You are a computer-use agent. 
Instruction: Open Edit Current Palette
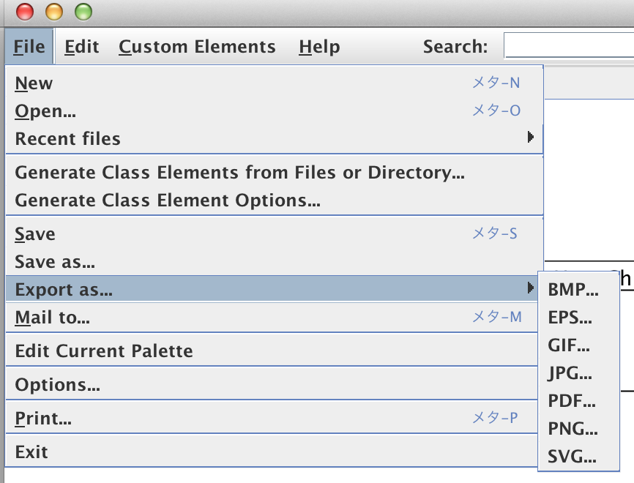tap(272, 351)
